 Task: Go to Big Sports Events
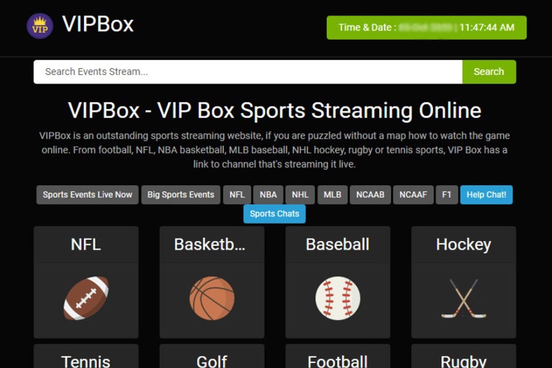pyautogui.click(x=181, y=194)
